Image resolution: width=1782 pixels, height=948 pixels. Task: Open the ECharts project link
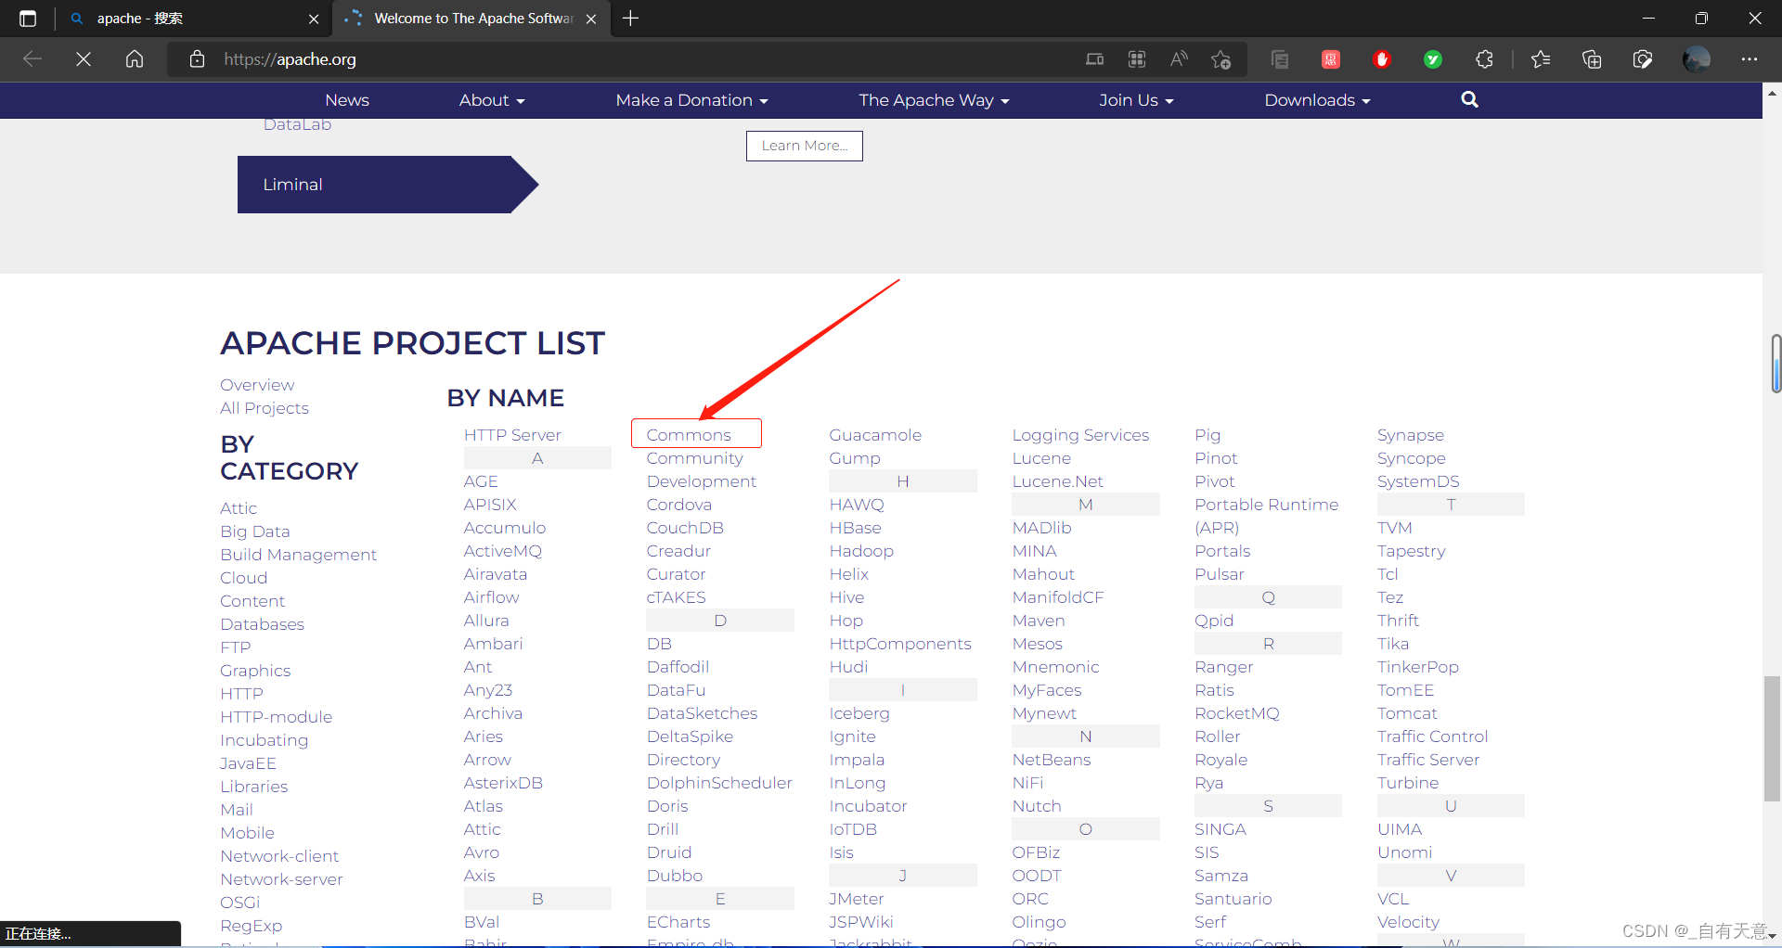[x=678, y=922]
